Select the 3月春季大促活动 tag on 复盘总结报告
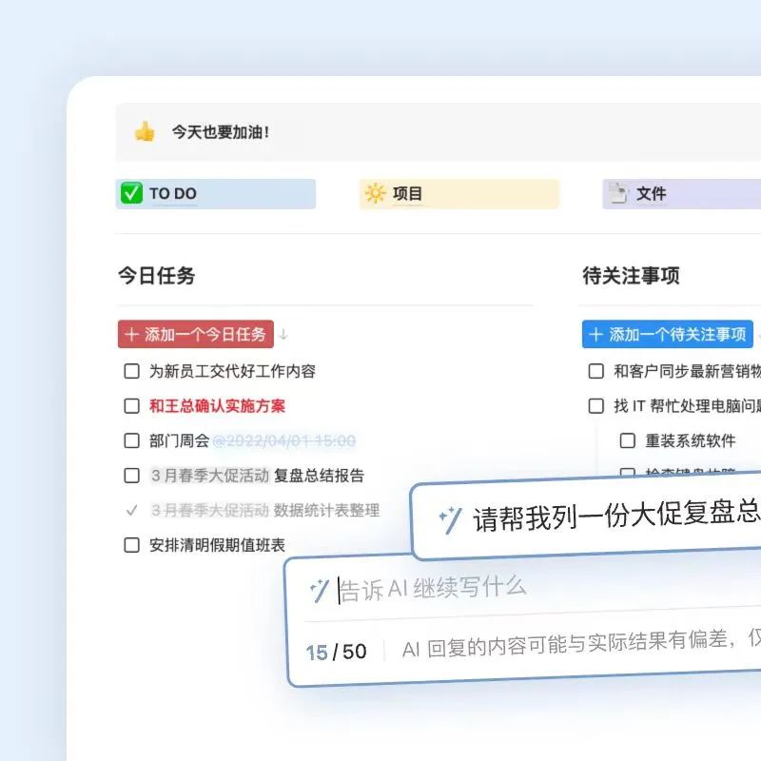This screenshot has height=761, width=761. 209,476
